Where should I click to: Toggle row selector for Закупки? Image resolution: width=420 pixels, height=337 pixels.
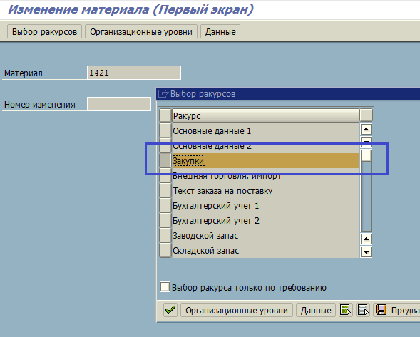pyautogui.click(x=165, y=160)
